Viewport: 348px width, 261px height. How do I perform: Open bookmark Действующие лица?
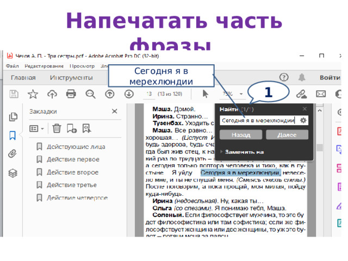pos(76,147)
